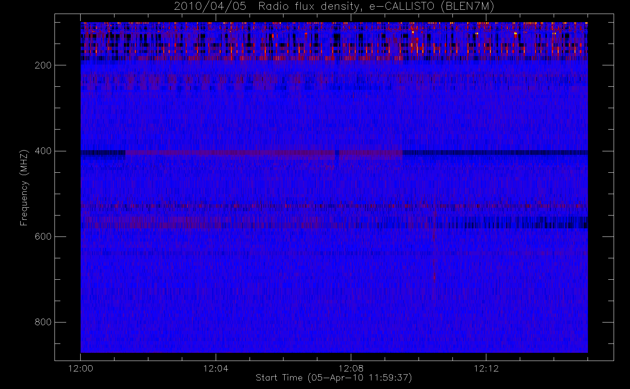Click the 'Frequency (MHZ)' axis label

pos(24,187)
